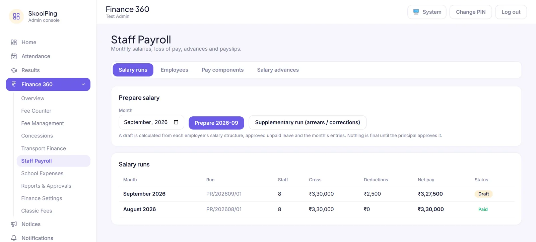Screen dimensions: 536x242
Task: Click the Notifications bell icon
Action: [14, 238]
